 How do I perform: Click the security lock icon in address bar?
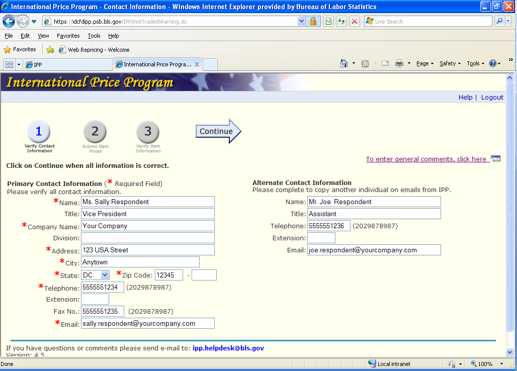pos(313,21)
